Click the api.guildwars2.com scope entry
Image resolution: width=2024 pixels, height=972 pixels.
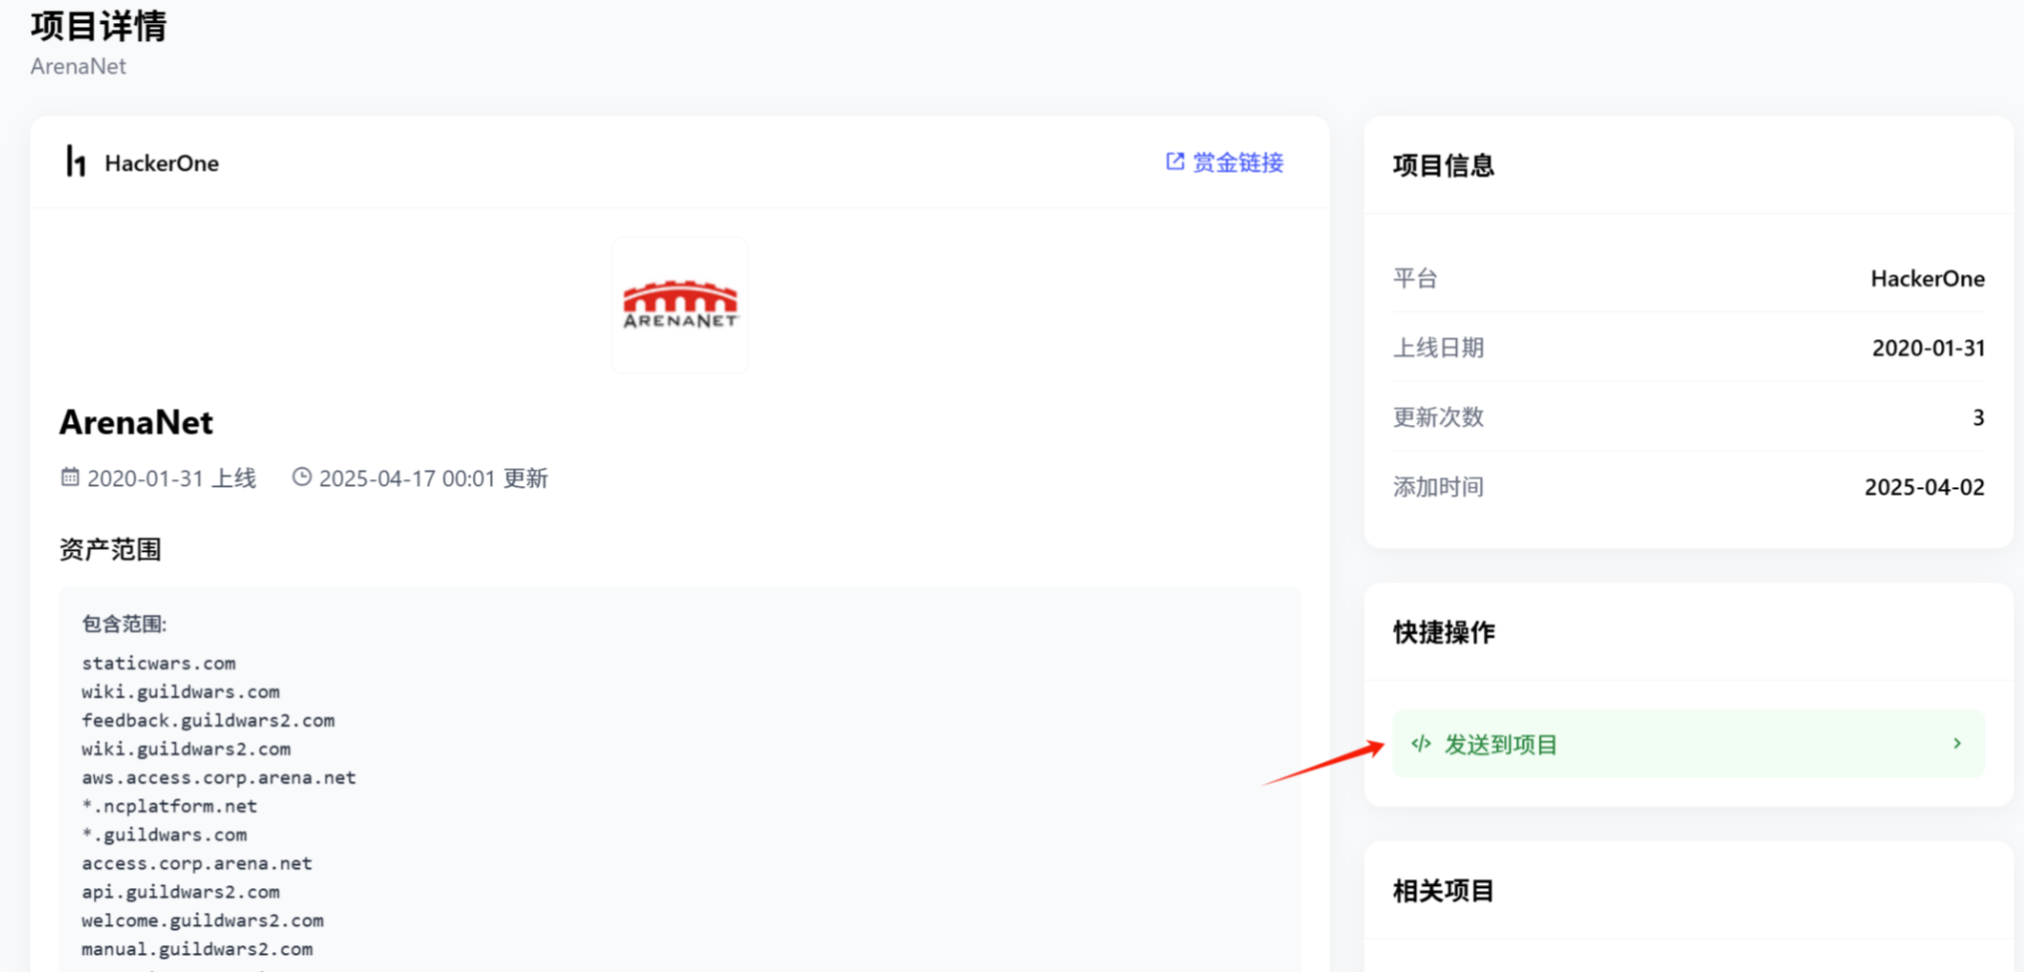pos(181,892)
